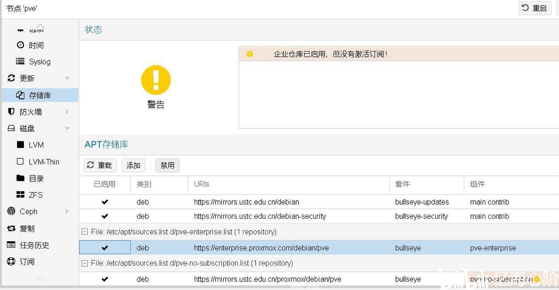The image size is (559, 290).
Task: Collapse the 更新 submenu arrow
Action: tap(68, 78)
